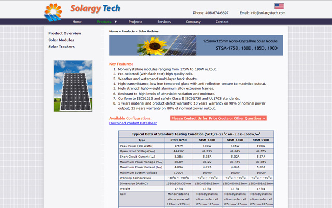This screenshot has height=208, width=332.
Task: Click the Solargy Tech title text
Action: tap(95, 8)
